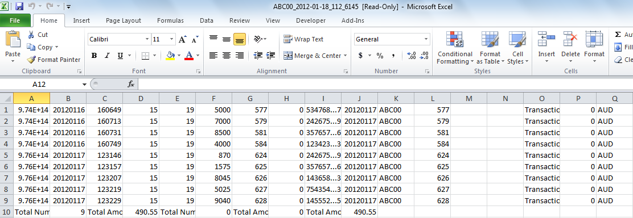Click the Save icon in quick access toolbar
Image resolution: width=633 pixels, height=218 pixels.
point(19,6)
